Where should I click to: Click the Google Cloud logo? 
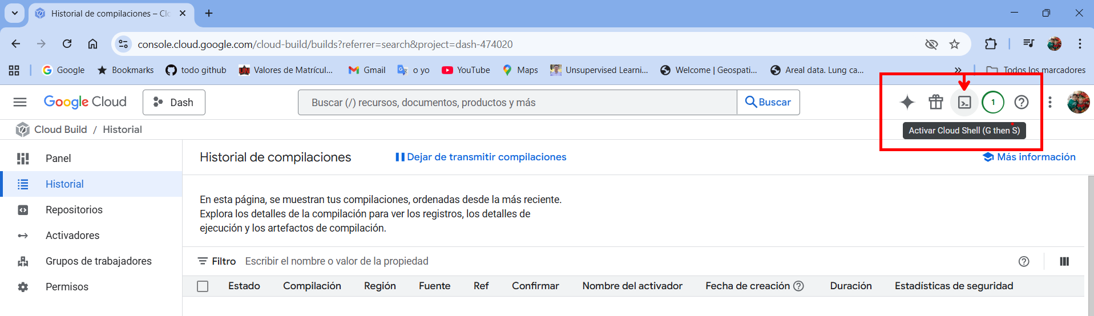click(x=85, y=102)
